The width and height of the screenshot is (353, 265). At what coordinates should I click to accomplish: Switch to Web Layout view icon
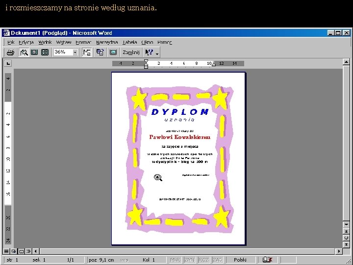click(14, 251)
